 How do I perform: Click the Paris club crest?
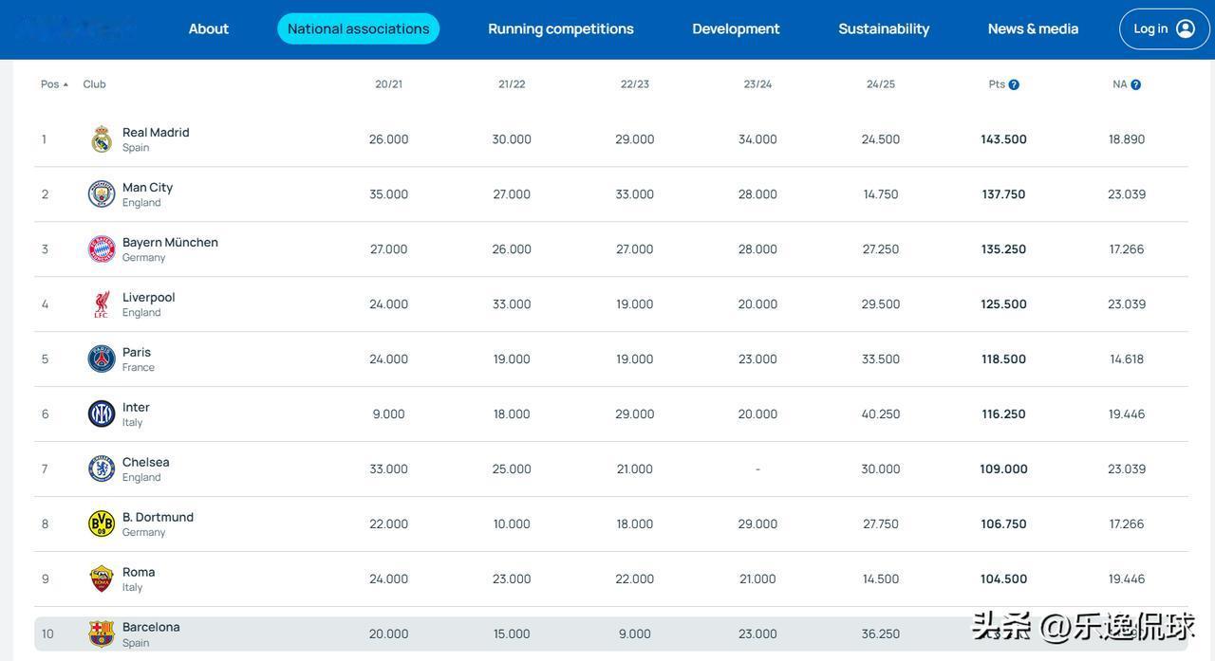102,359
